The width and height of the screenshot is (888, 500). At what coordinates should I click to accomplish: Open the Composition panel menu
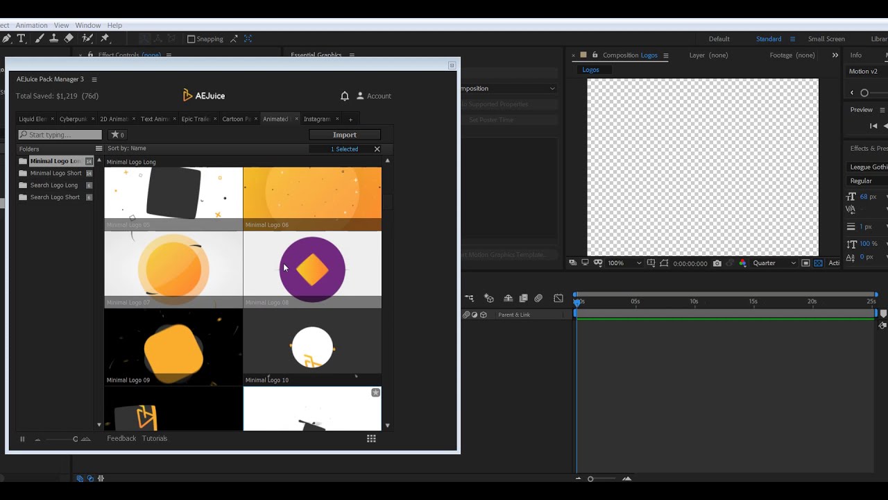click(x=666, y=56)
